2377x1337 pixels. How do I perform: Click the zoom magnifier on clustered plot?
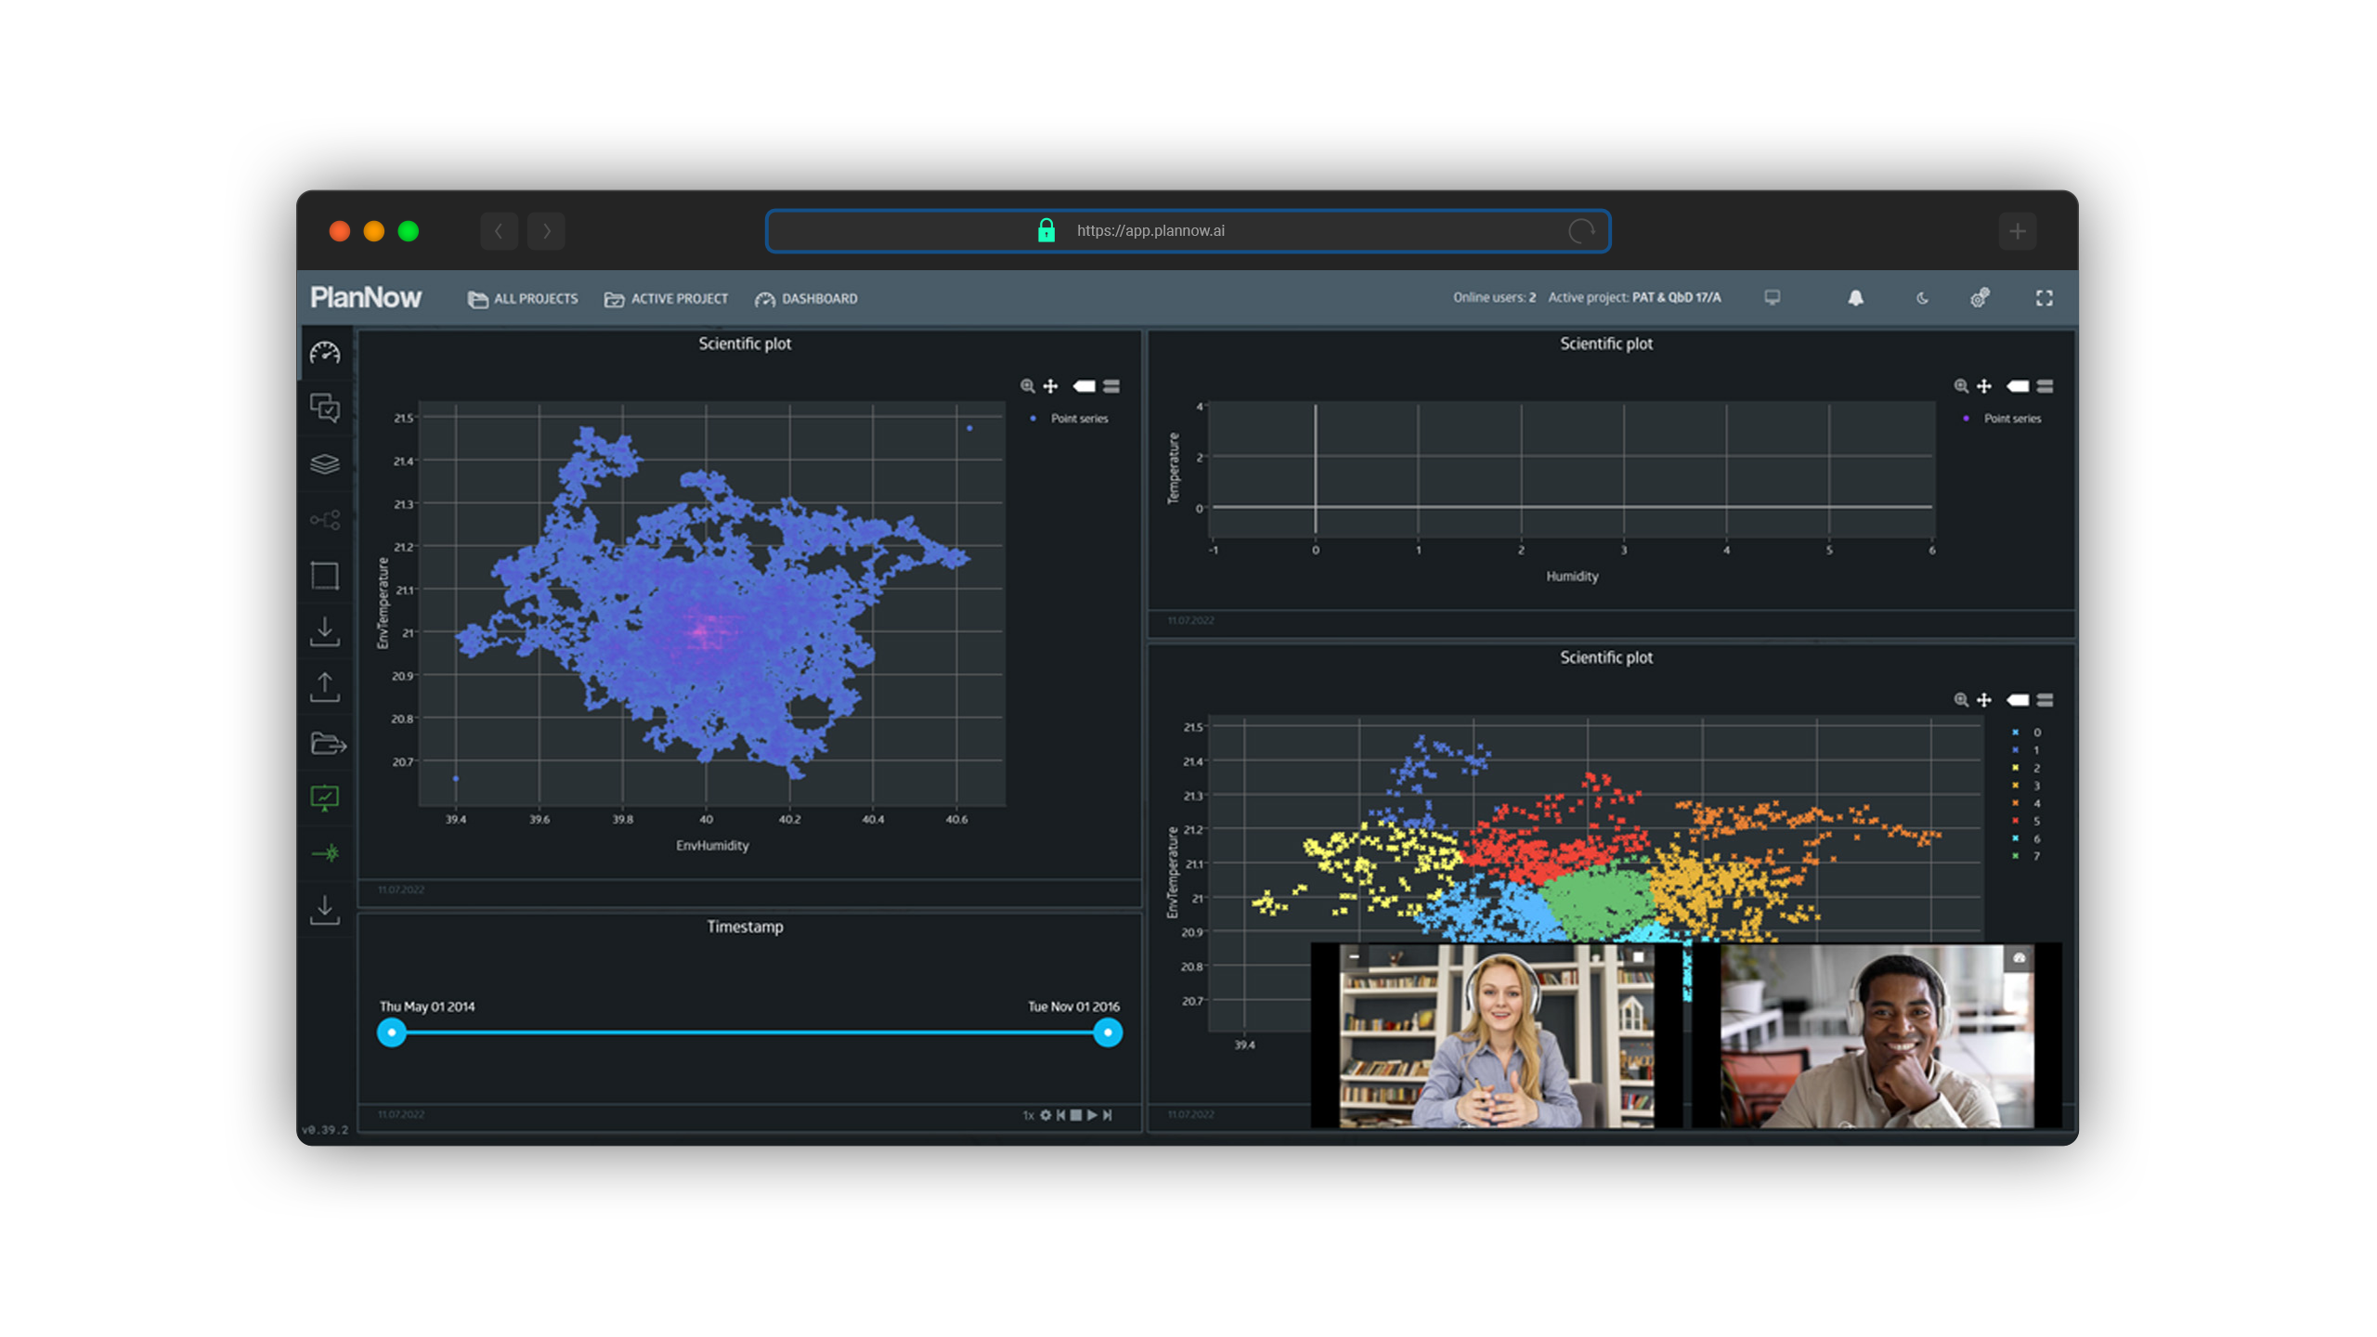1961,700
